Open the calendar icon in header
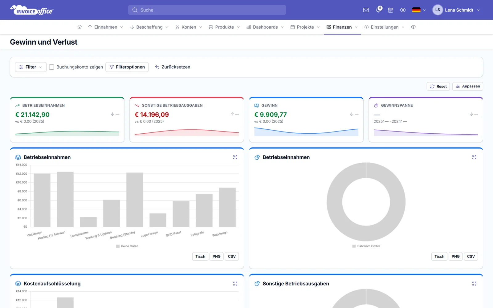The image size is (493, 308). (x=390, y=10)
